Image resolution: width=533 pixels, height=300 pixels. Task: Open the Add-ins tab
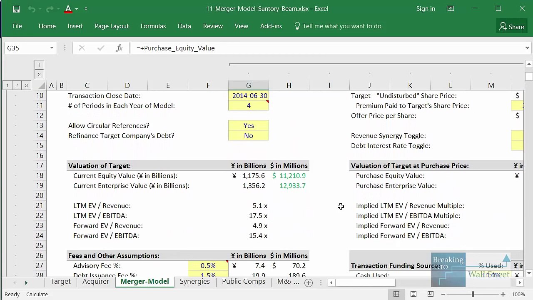(x=271, y=26)
